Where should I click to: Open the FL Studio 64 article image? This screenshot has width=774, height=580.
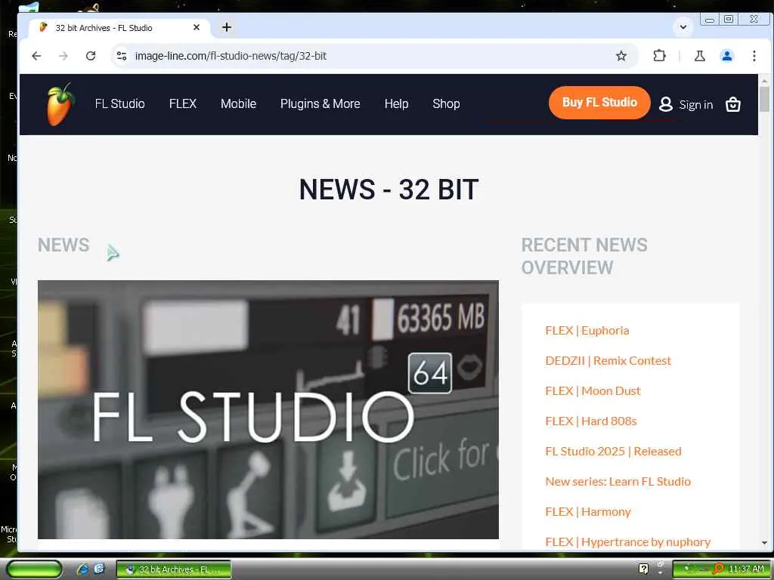point(268,409)
